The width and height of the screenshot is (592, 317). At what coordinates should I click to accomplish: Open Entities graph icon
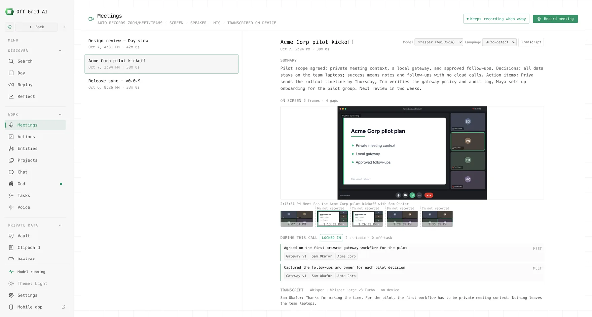(11, 148)
